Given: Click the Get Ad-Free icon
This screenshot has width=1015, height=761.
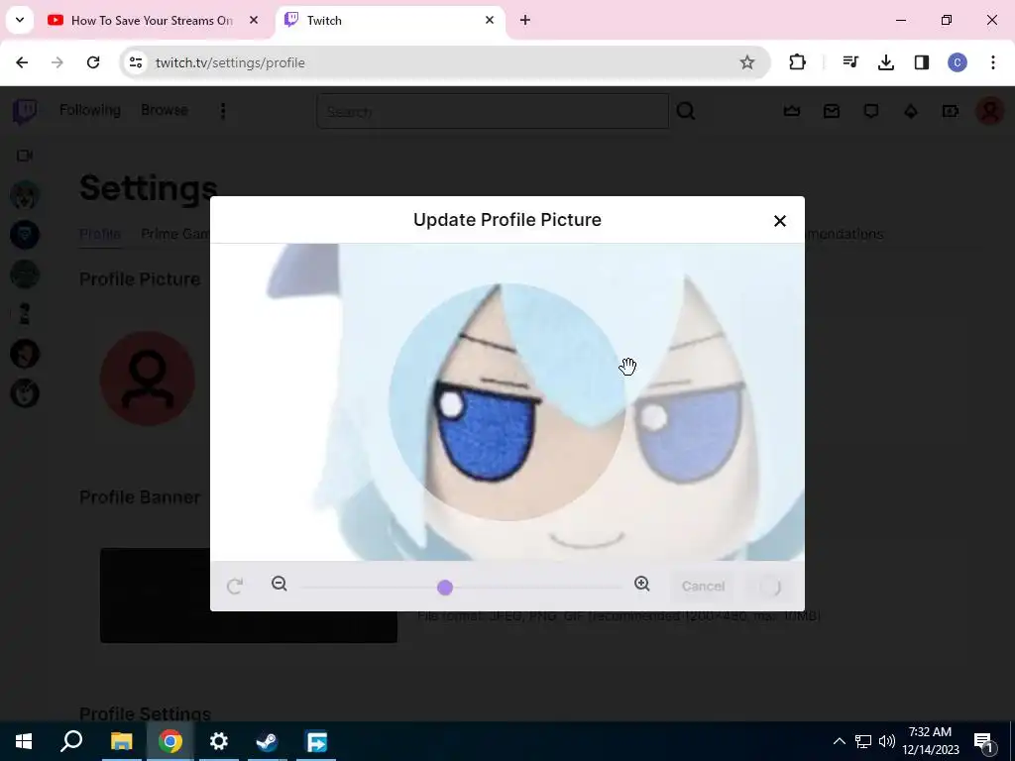Looking at the screenshot, I should 951,111.
